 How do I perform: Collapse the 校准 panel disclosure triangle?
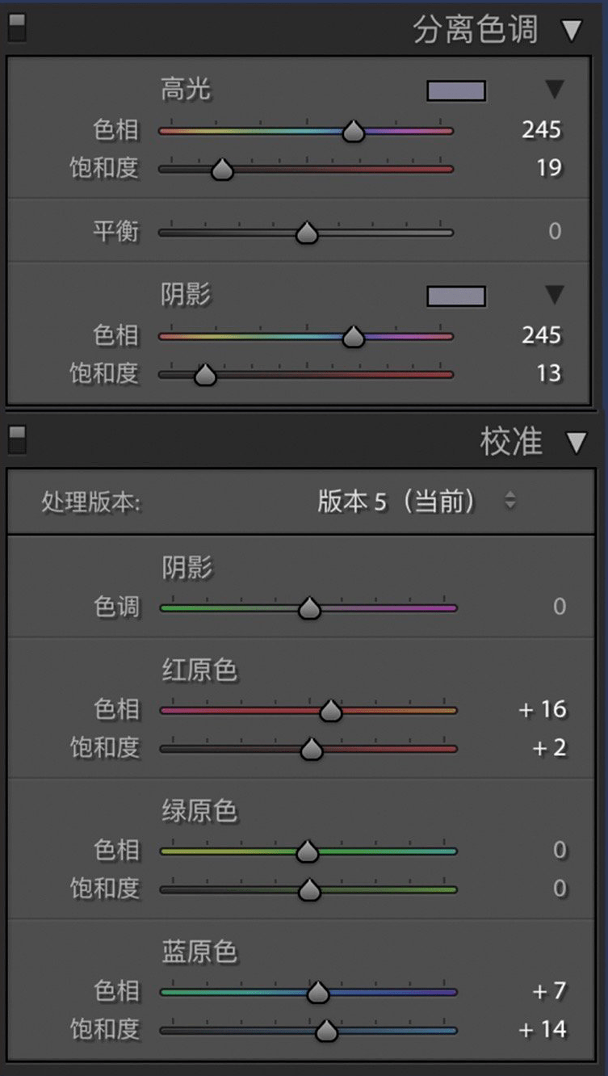(577, 442)
